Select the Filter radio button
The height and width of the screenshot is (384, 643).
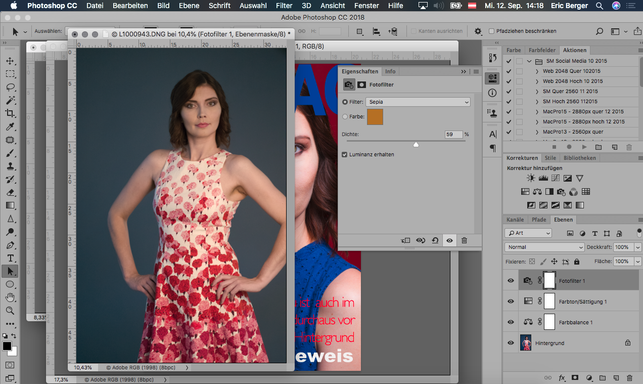pos(345,102)
